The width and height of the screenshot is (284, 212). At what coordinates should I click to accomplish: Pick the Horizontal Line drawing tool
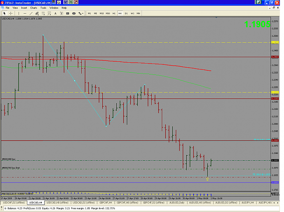coord(25,13)
